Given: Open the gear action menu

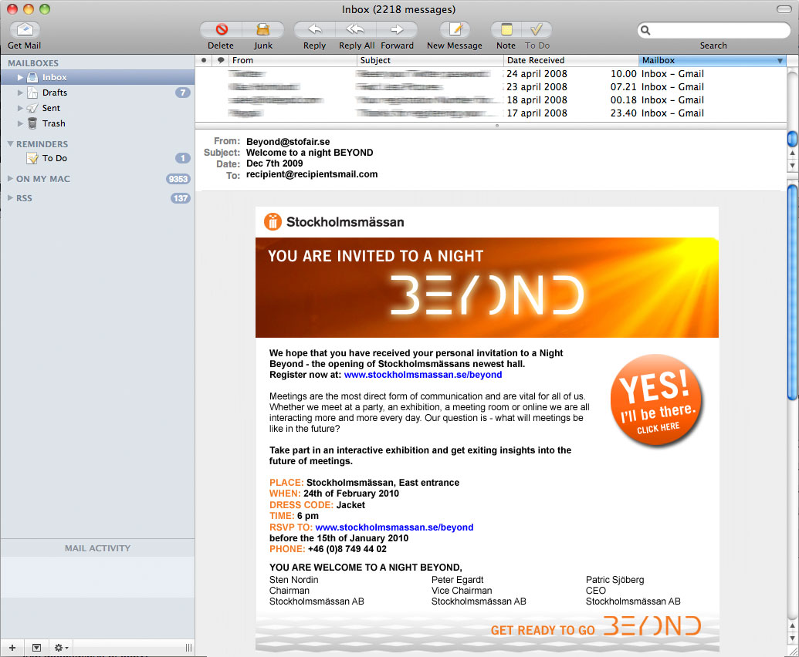Looking at the screenshot, I should [x=61, y=648].
